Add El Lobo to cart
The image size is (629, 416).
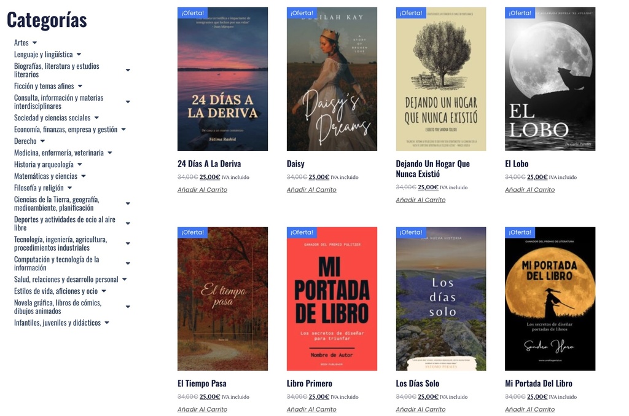(x=529, y=190)
